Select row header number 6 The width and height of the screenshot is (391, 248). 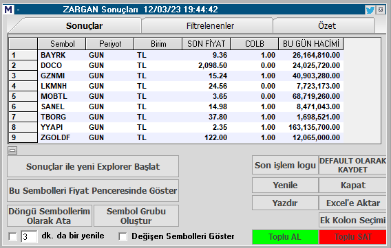click(23, 106)
